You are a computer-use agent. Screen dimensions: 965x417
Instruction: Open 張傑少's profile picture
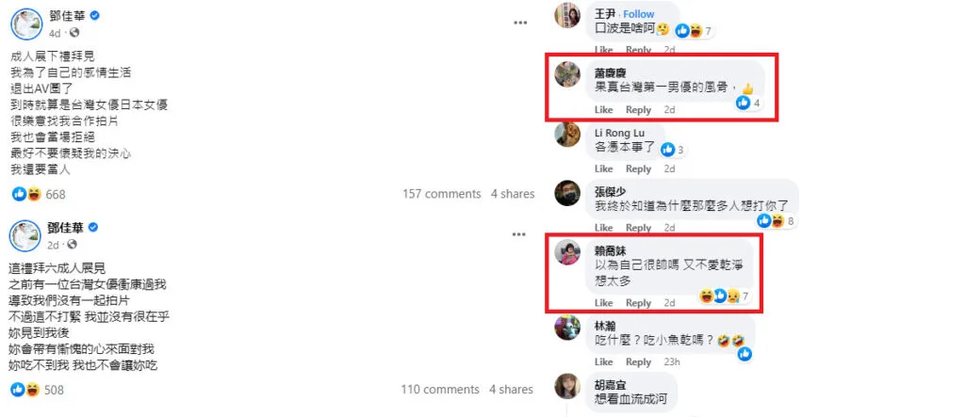566,193
